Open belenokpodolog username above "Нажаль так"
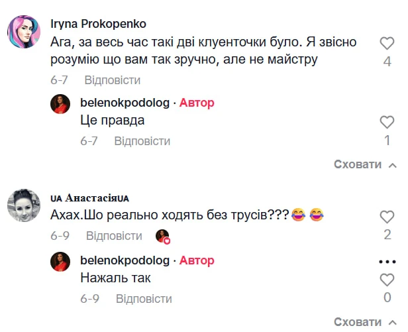This screenshot has height=332, width=408. coord(125,260)
